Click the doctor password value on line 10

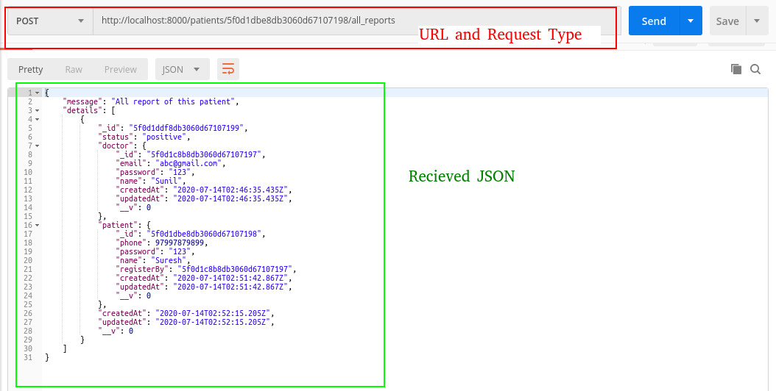[180, 172]
